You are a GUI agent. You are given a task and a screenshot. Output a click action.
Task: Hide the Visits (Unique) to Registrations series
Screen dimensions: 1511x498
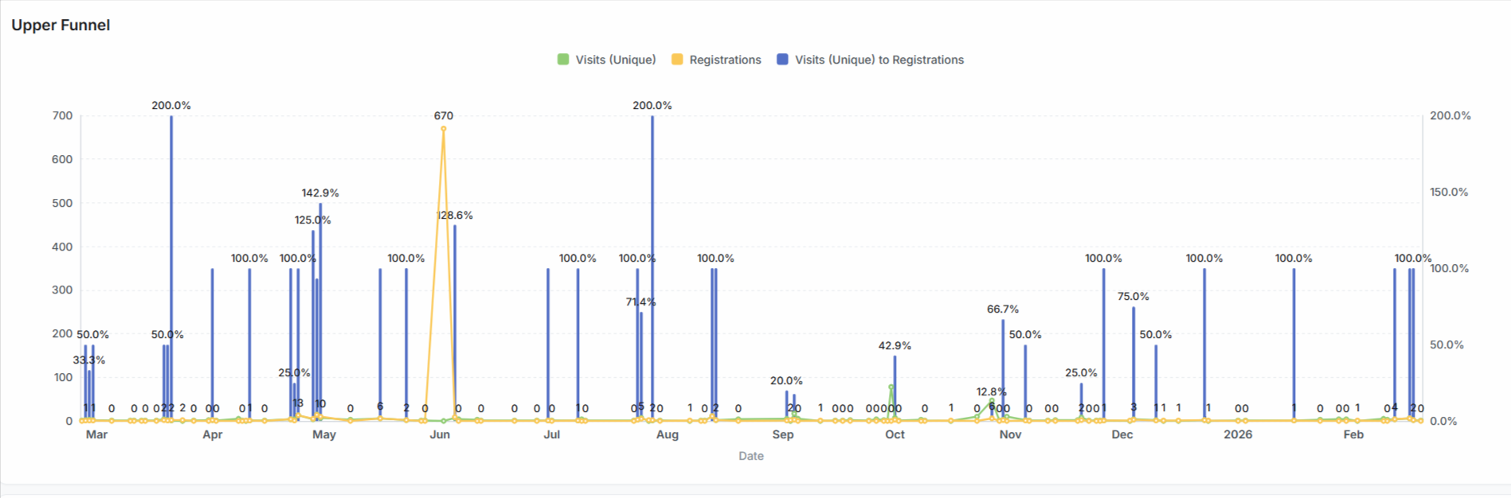click(879, 60)
